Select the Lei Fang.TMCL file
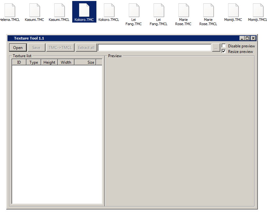The height and width of the screenshot is (218, 267). click(x=159, y=10)
